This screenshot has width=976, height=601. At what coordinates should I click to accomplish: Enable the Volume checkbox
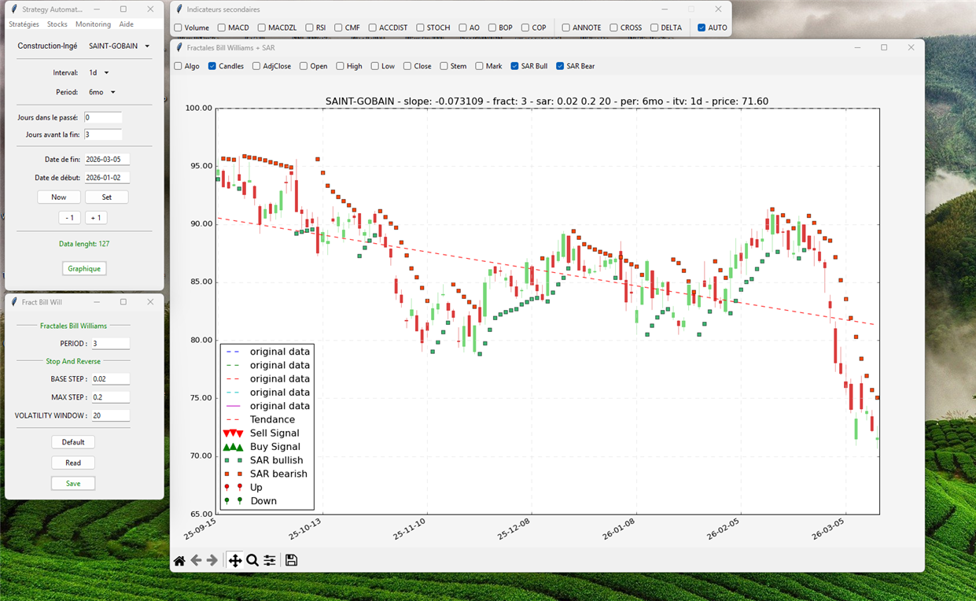pyautogui.click(x=179, y=28)
